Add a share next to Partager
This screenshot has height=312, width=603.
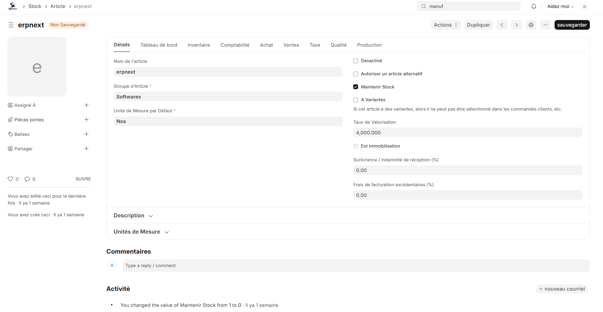click(x=86, y=149)
